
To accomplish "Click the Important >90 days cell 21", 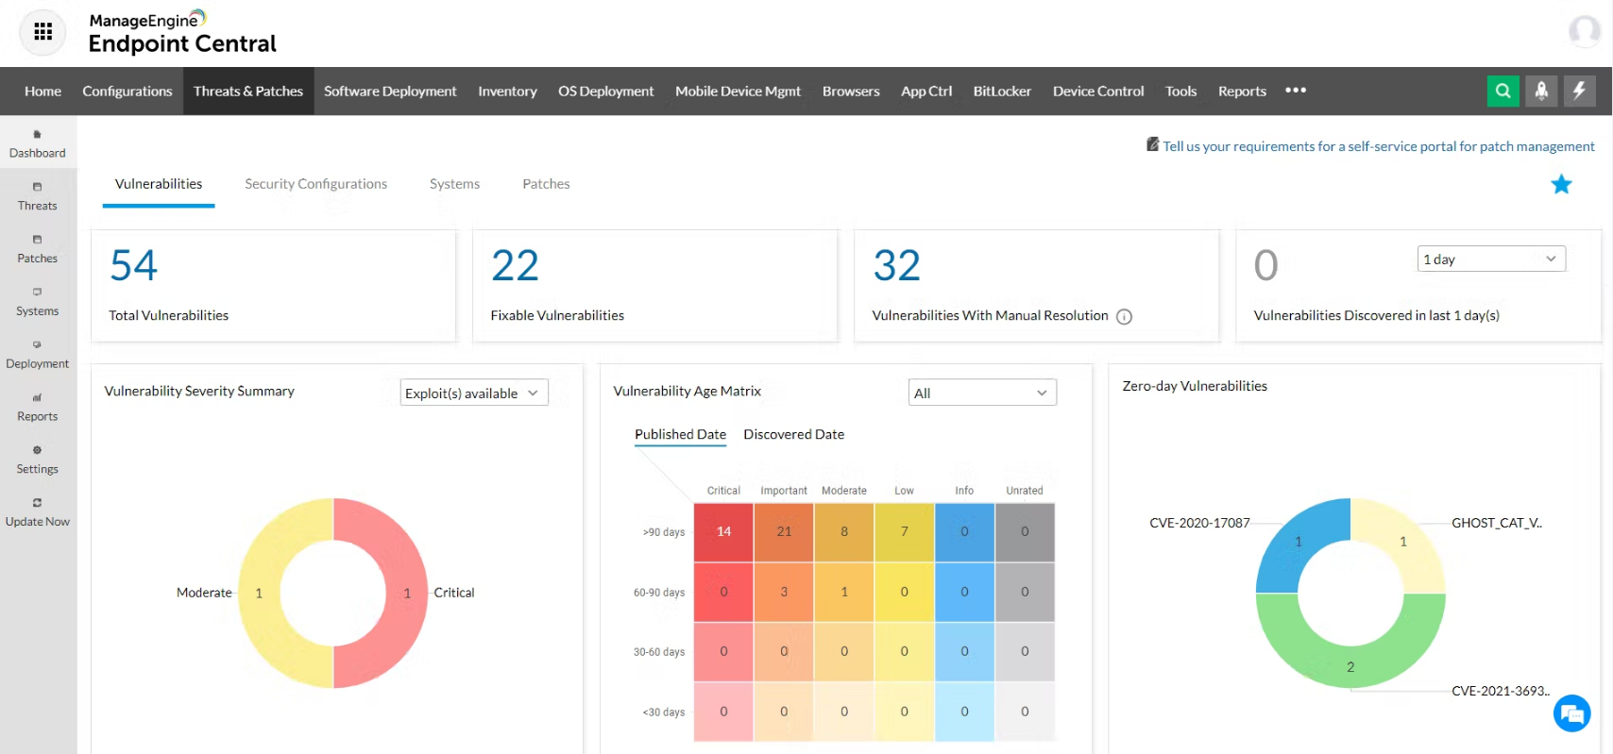I will coord(784,532).
